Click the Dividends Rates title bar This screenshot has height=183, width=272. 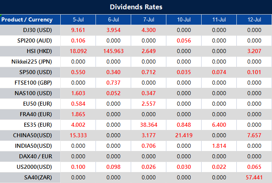coord(136,7)
